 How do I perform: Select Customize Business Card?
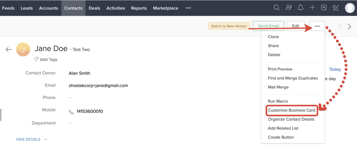tap(292, 111)
